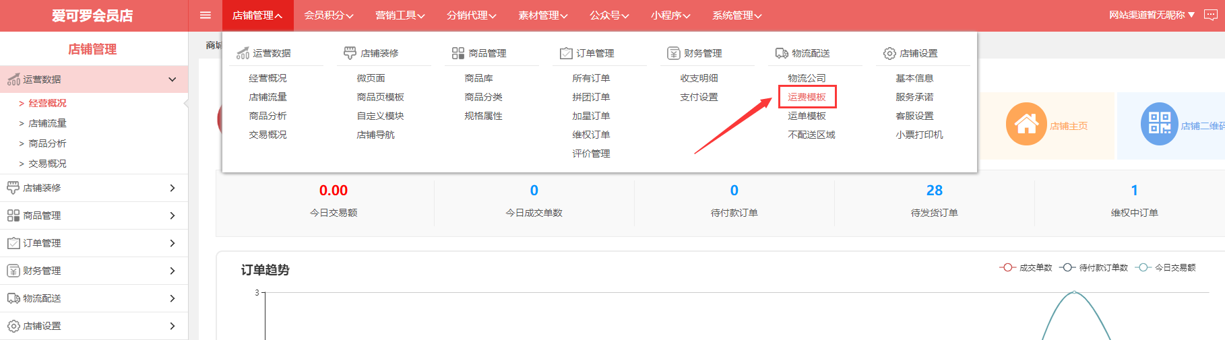The image size is (1225, 340).
Task: Open the 会员积分 top menu
Action: (x=328, y=15)
